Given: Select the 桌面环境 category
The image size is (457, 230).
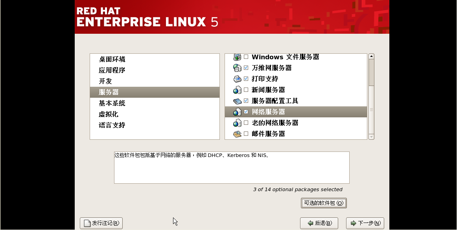Looking at the screenshot, I should tap(112, 59).
